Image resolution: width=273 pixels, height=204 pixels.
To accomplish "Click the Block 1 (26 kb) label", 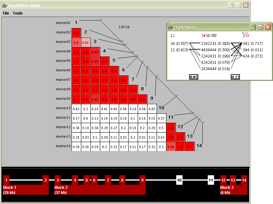I will click(9, 190).
